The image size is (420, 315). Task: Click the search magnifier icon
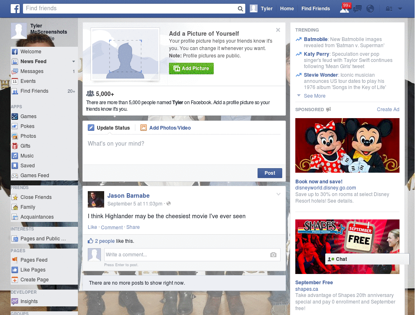point(240,9)
